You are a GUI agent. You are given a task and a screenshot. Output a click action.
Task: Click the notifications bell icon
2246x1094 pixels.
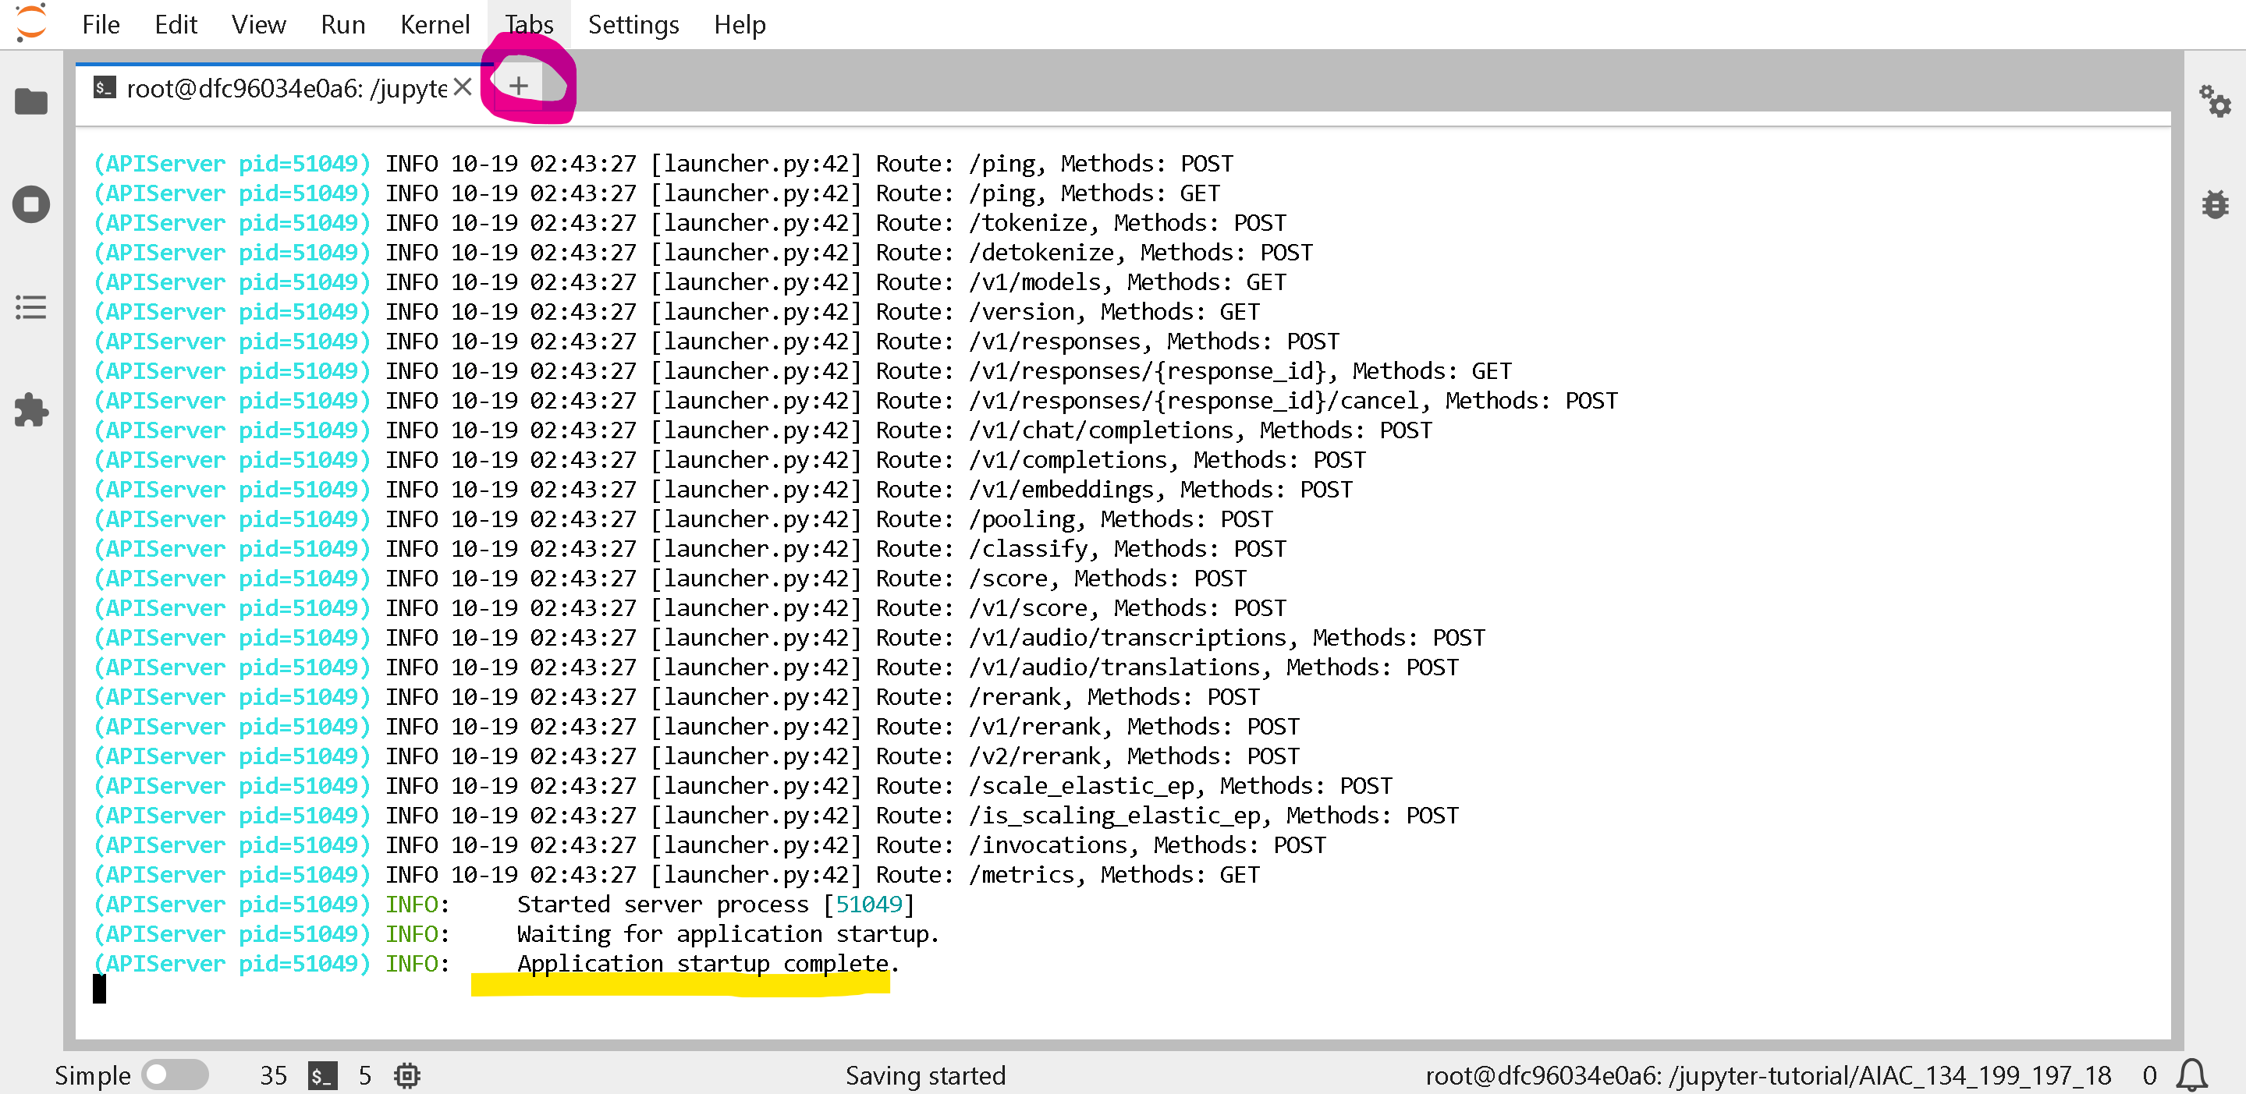pyautogui.click(x=2193, y=1074)
